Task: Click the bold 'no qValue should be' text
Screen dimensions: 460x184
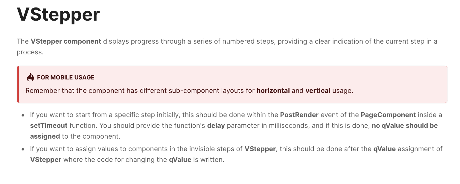Action: pyautogui.click(x=405, y=125)
